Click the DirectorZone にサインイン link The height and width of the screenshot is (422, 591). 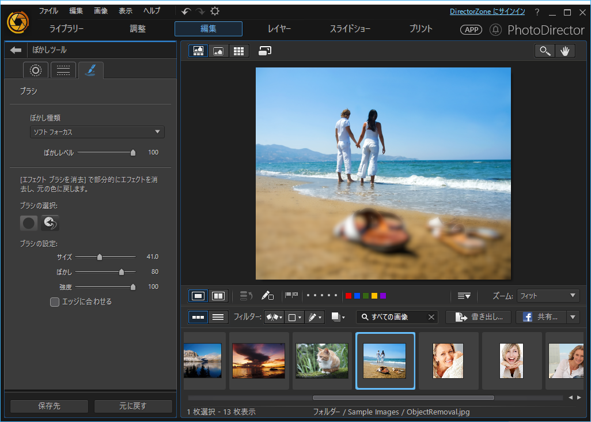[x=487, y=12]
